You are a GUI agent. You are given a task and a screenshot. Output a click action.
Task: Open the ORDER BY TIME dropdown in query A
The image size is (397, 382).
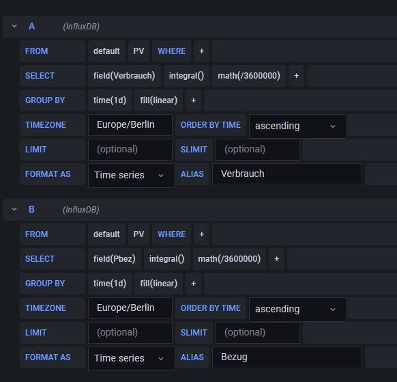[297, 126]
